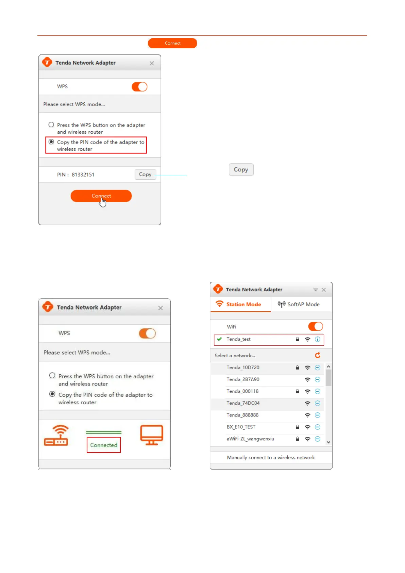Open details icon for Tenda_2B7A90
The height and width of the screenshot is (573, 405).
click(x=318, y=379)
